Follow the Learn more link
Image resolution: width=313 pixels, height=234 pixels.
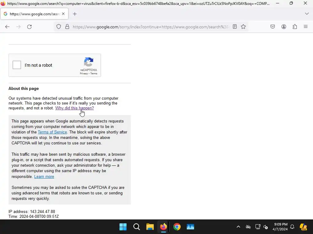[x=44, y=176]
